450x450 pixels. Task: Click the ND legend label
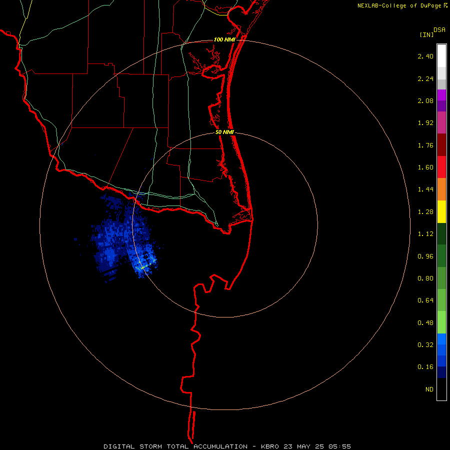(429, 389)
